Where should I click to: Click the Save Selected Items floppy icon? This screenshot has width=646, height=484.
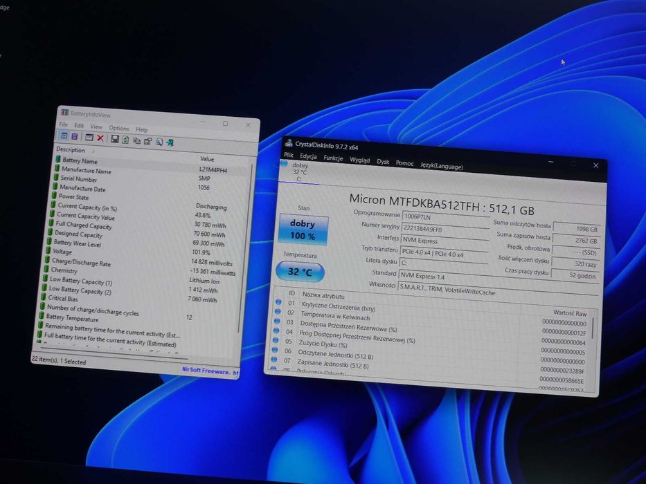pyautogui.click(x=114, y=139)
